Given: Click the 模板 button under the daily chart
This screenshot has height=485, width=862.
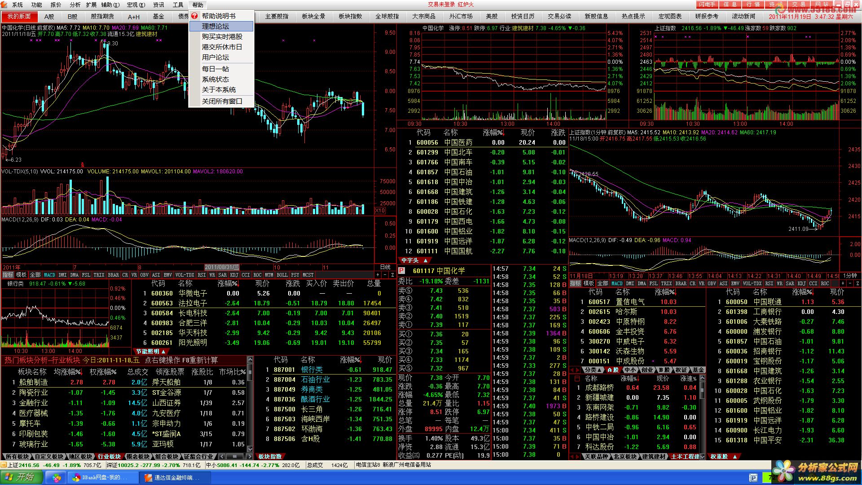Looking at the screenshot, I should click(21, 275).
